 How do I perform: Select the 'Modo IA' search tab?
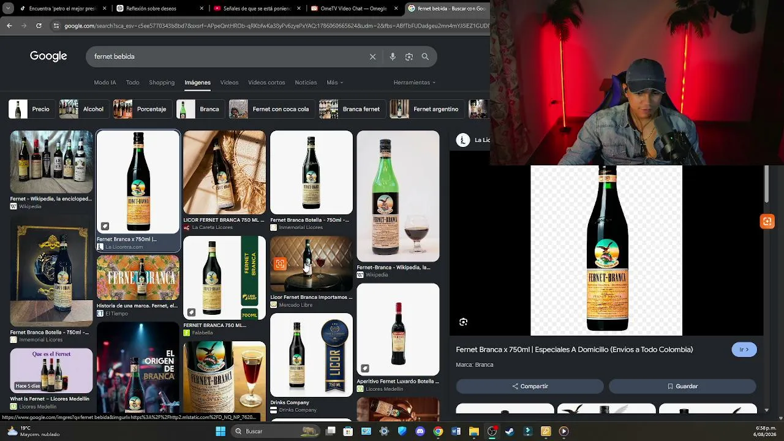(105, 83)
